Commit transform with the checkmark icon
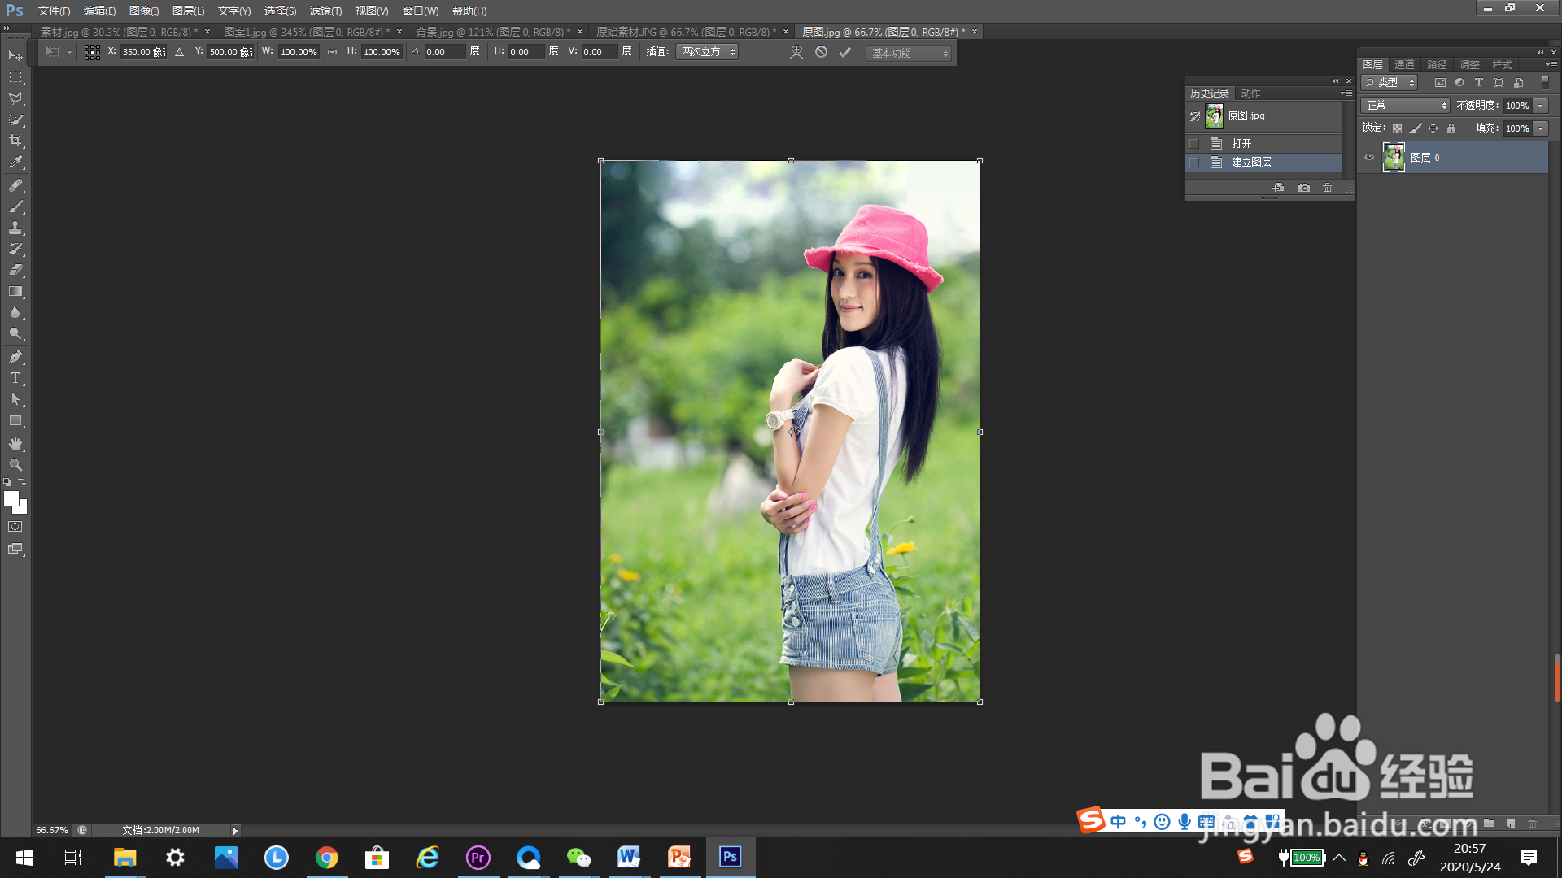This screenshot has height=878, width=1562. pos(845,52)
